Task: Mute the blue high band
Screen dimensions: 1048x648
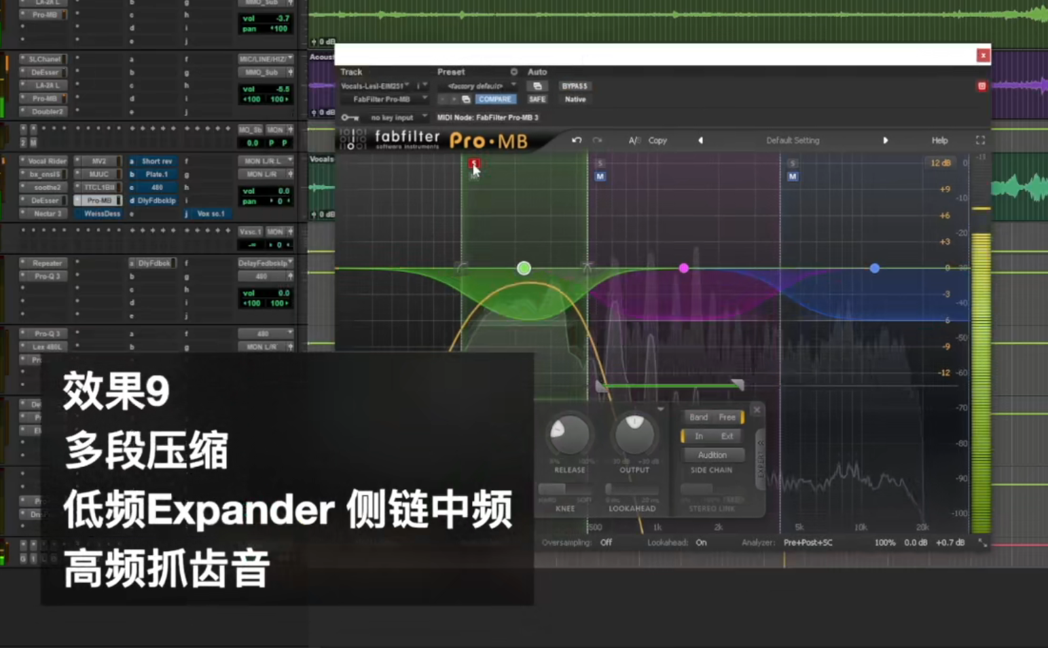Action: [x=792, y=176]
